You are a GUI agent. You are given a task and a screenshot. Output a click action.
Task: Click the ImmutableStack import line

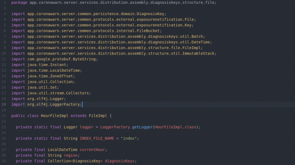point(114,53)
